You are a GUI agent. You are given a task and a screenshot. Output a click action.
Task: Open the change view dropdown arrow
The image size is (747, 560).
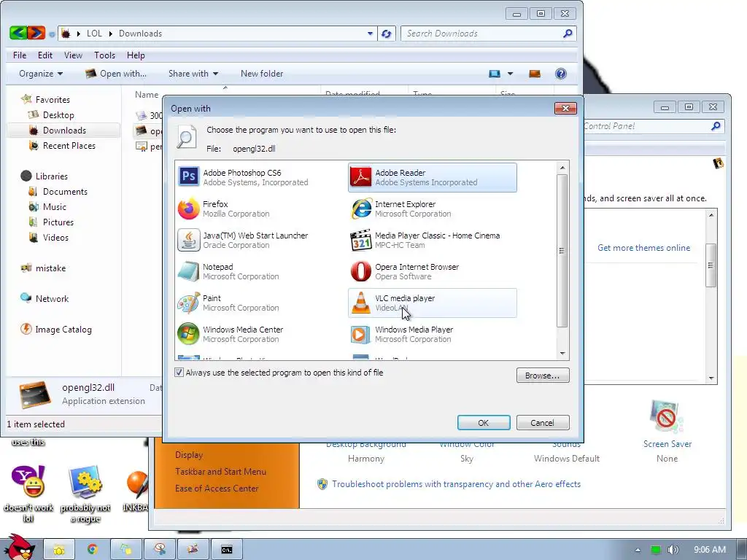(x=510, y=74)
